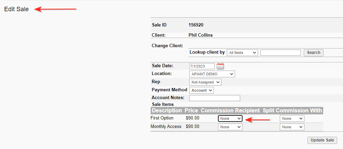
Task: Open the Location dropdown showing APIANT DEMO
Action: coord(212,74)
